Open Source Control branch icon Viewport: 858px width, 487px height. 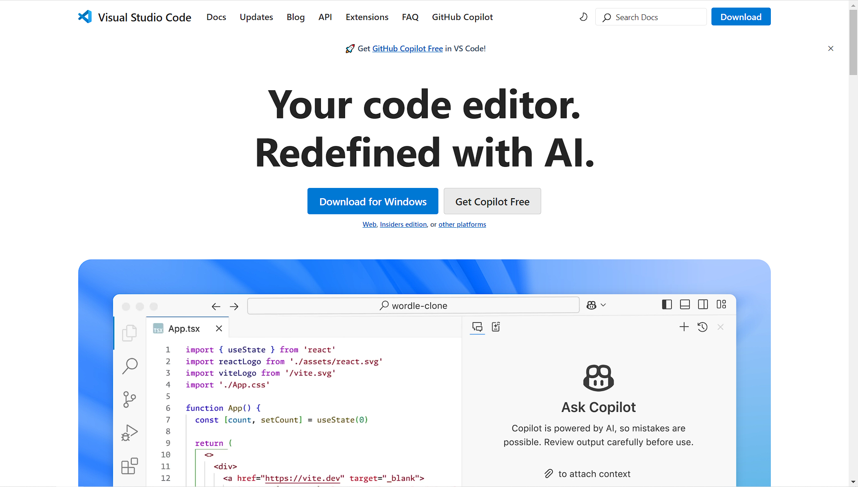[x=130, y=399]
